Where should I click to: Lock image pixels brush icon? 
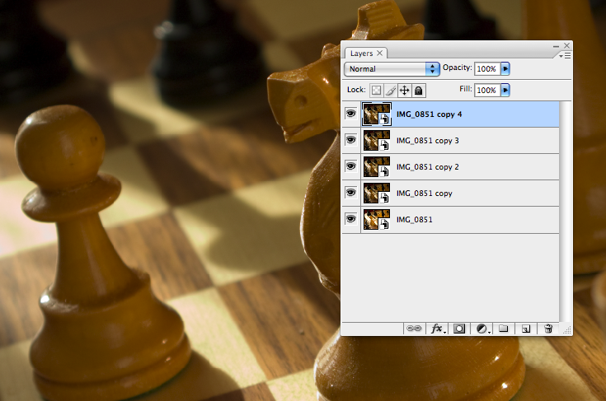coord(390,91)
